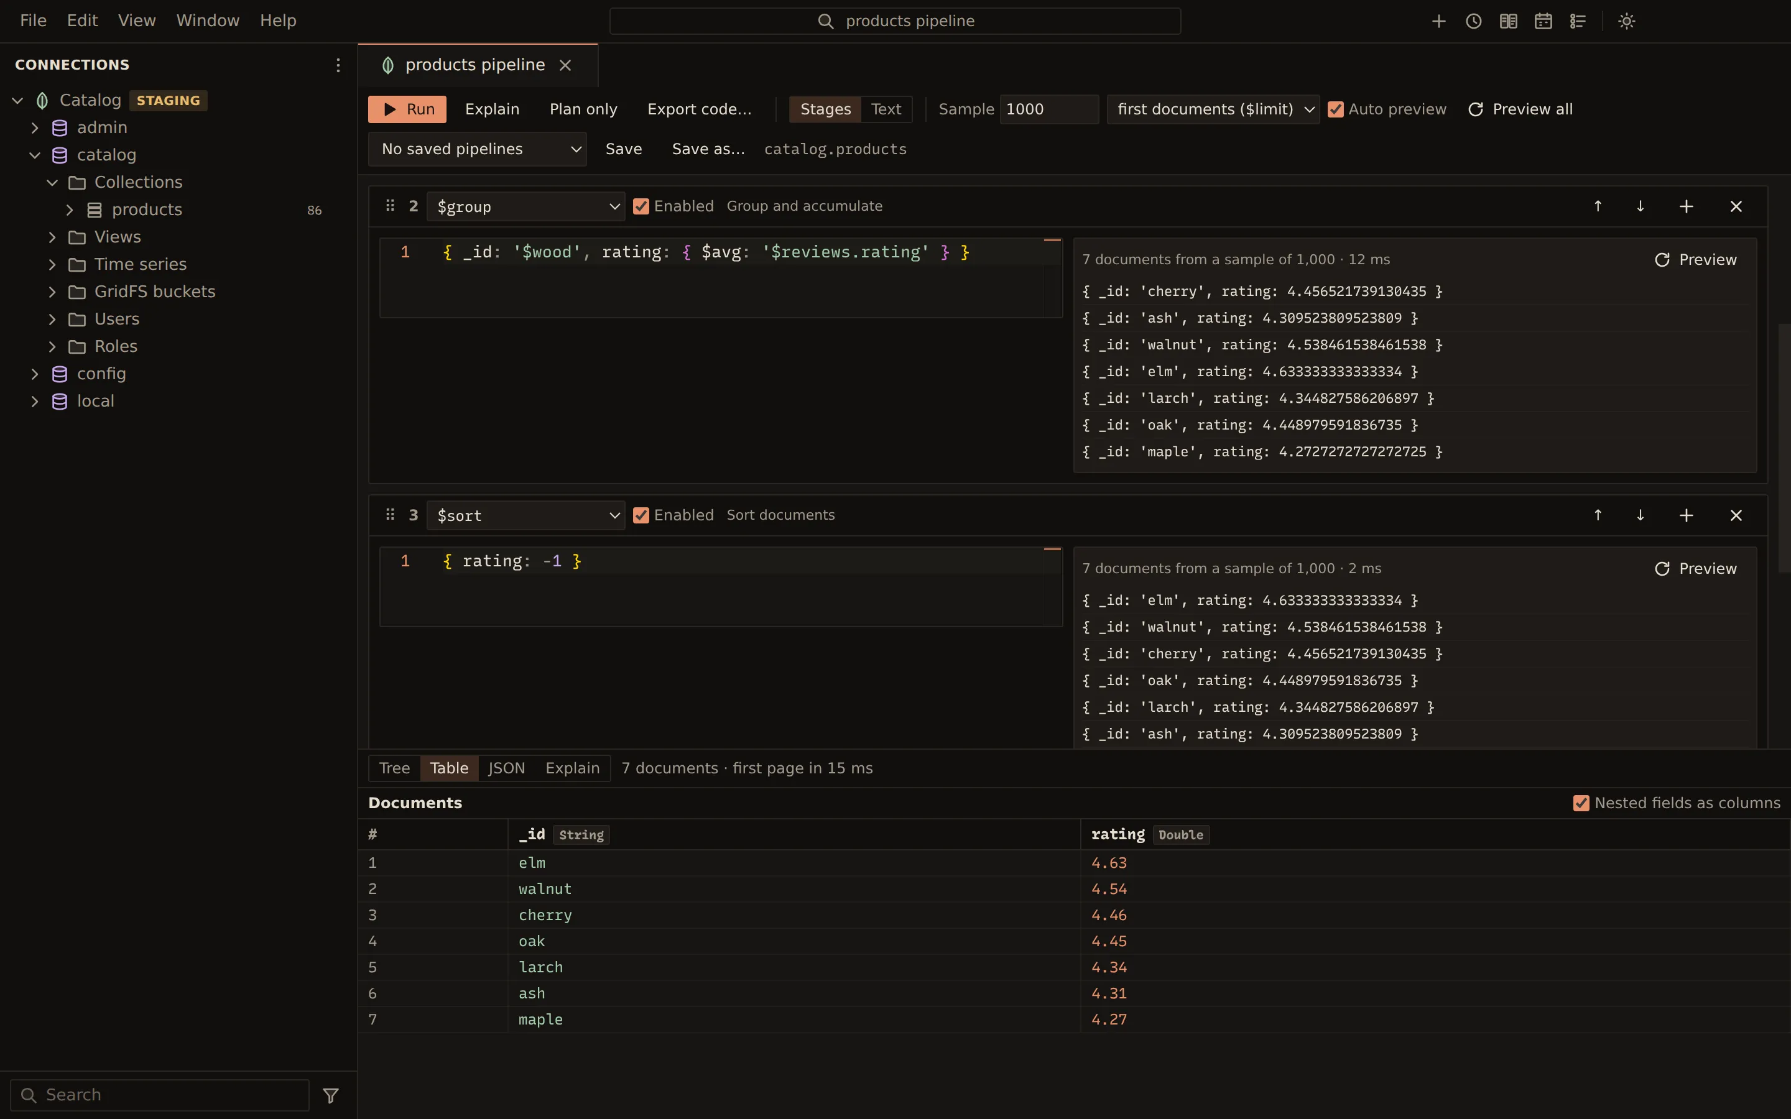Open the $group stage operator dropdown
The image size is (1791, 1119).
tap(525, 206)
